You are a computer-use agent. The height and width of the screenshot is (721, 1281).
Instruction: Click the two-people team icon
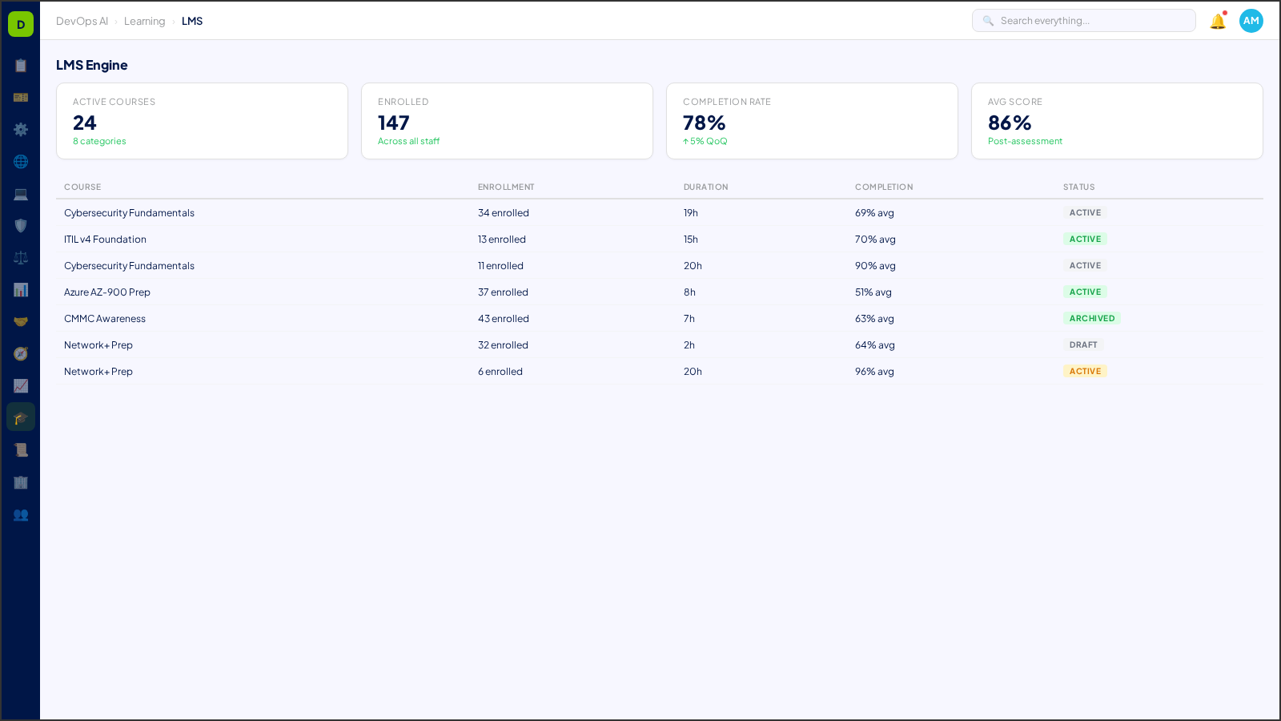click(21, 515)
